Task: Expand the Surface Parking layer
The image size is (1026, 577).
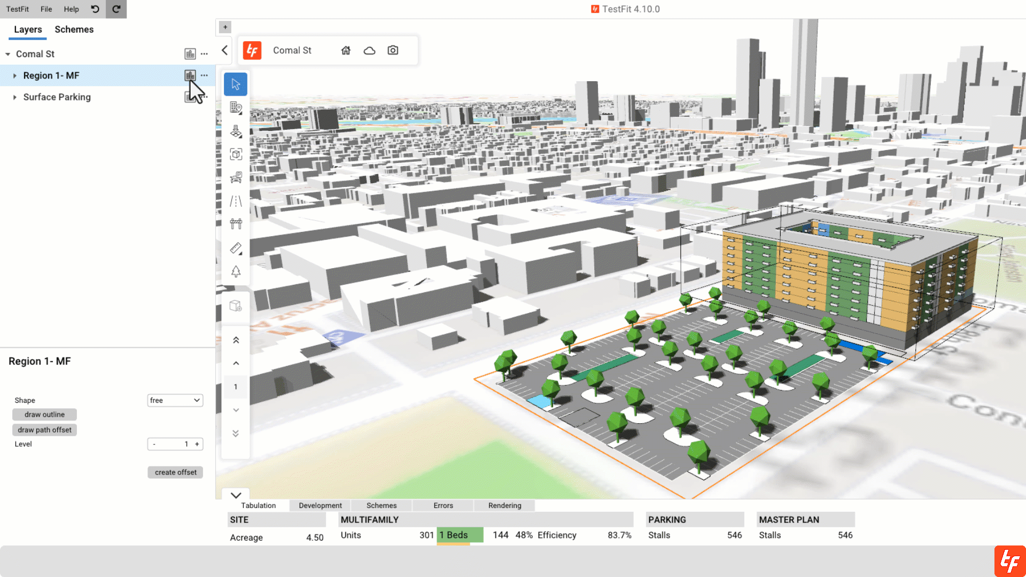Action: [x=15, y=97]
